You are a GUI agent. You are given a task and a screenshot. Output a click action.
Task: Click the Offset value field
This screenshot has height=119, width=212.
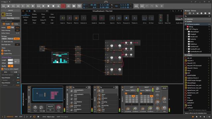pyautogui.click(x=10, y=63)
